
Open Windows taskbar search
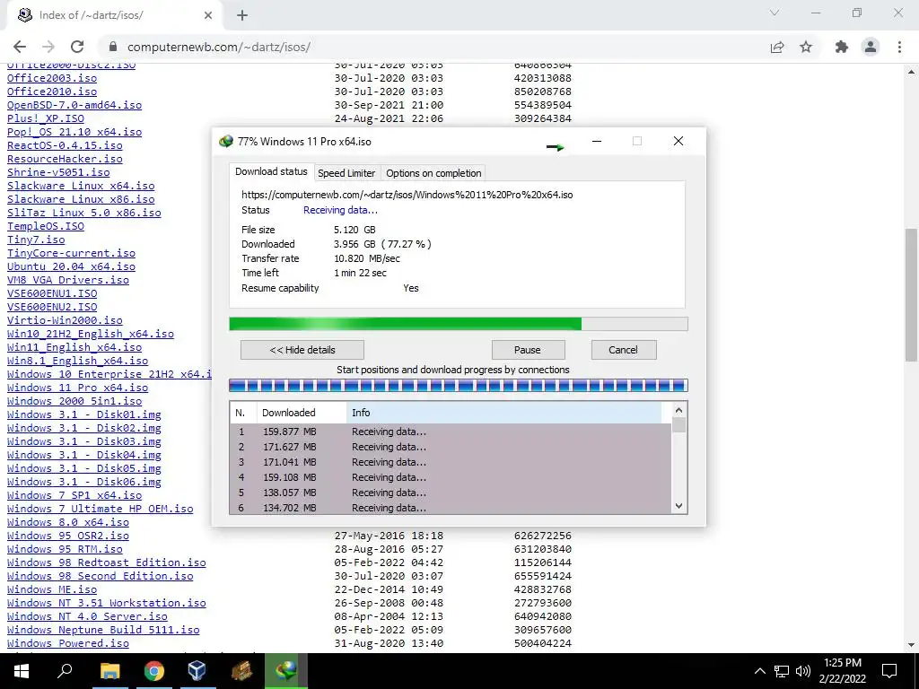click(x=65, y=671)
